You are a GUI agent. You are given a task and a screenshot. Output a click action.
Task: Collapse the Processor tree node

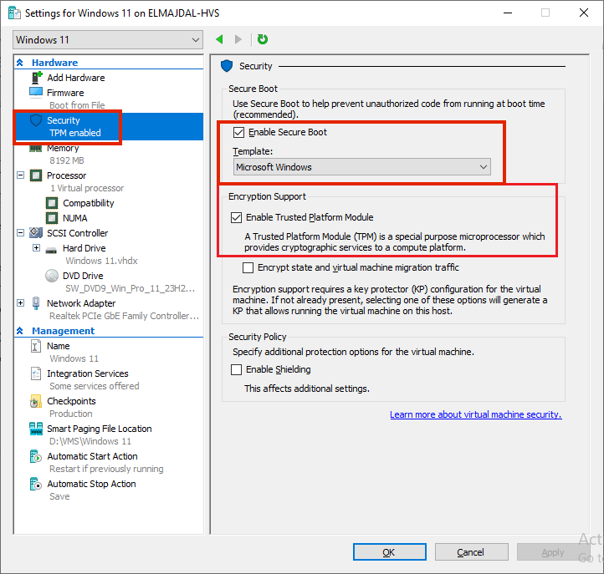tap(21, 175)
